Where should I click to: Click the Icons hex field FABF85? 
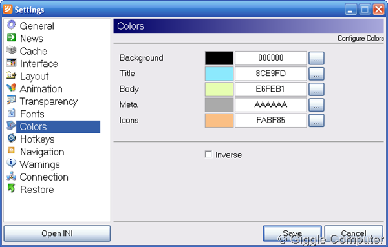(271, 121)
